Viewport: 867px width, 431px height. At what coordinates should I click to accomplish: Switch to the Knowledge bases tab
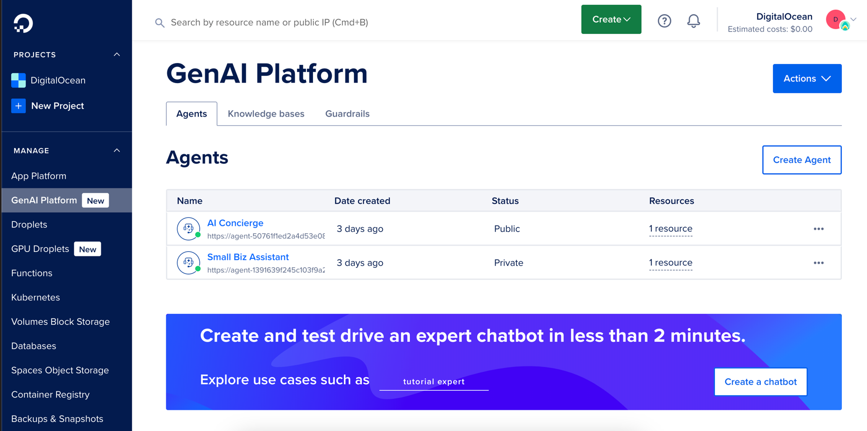pos(266,114)
